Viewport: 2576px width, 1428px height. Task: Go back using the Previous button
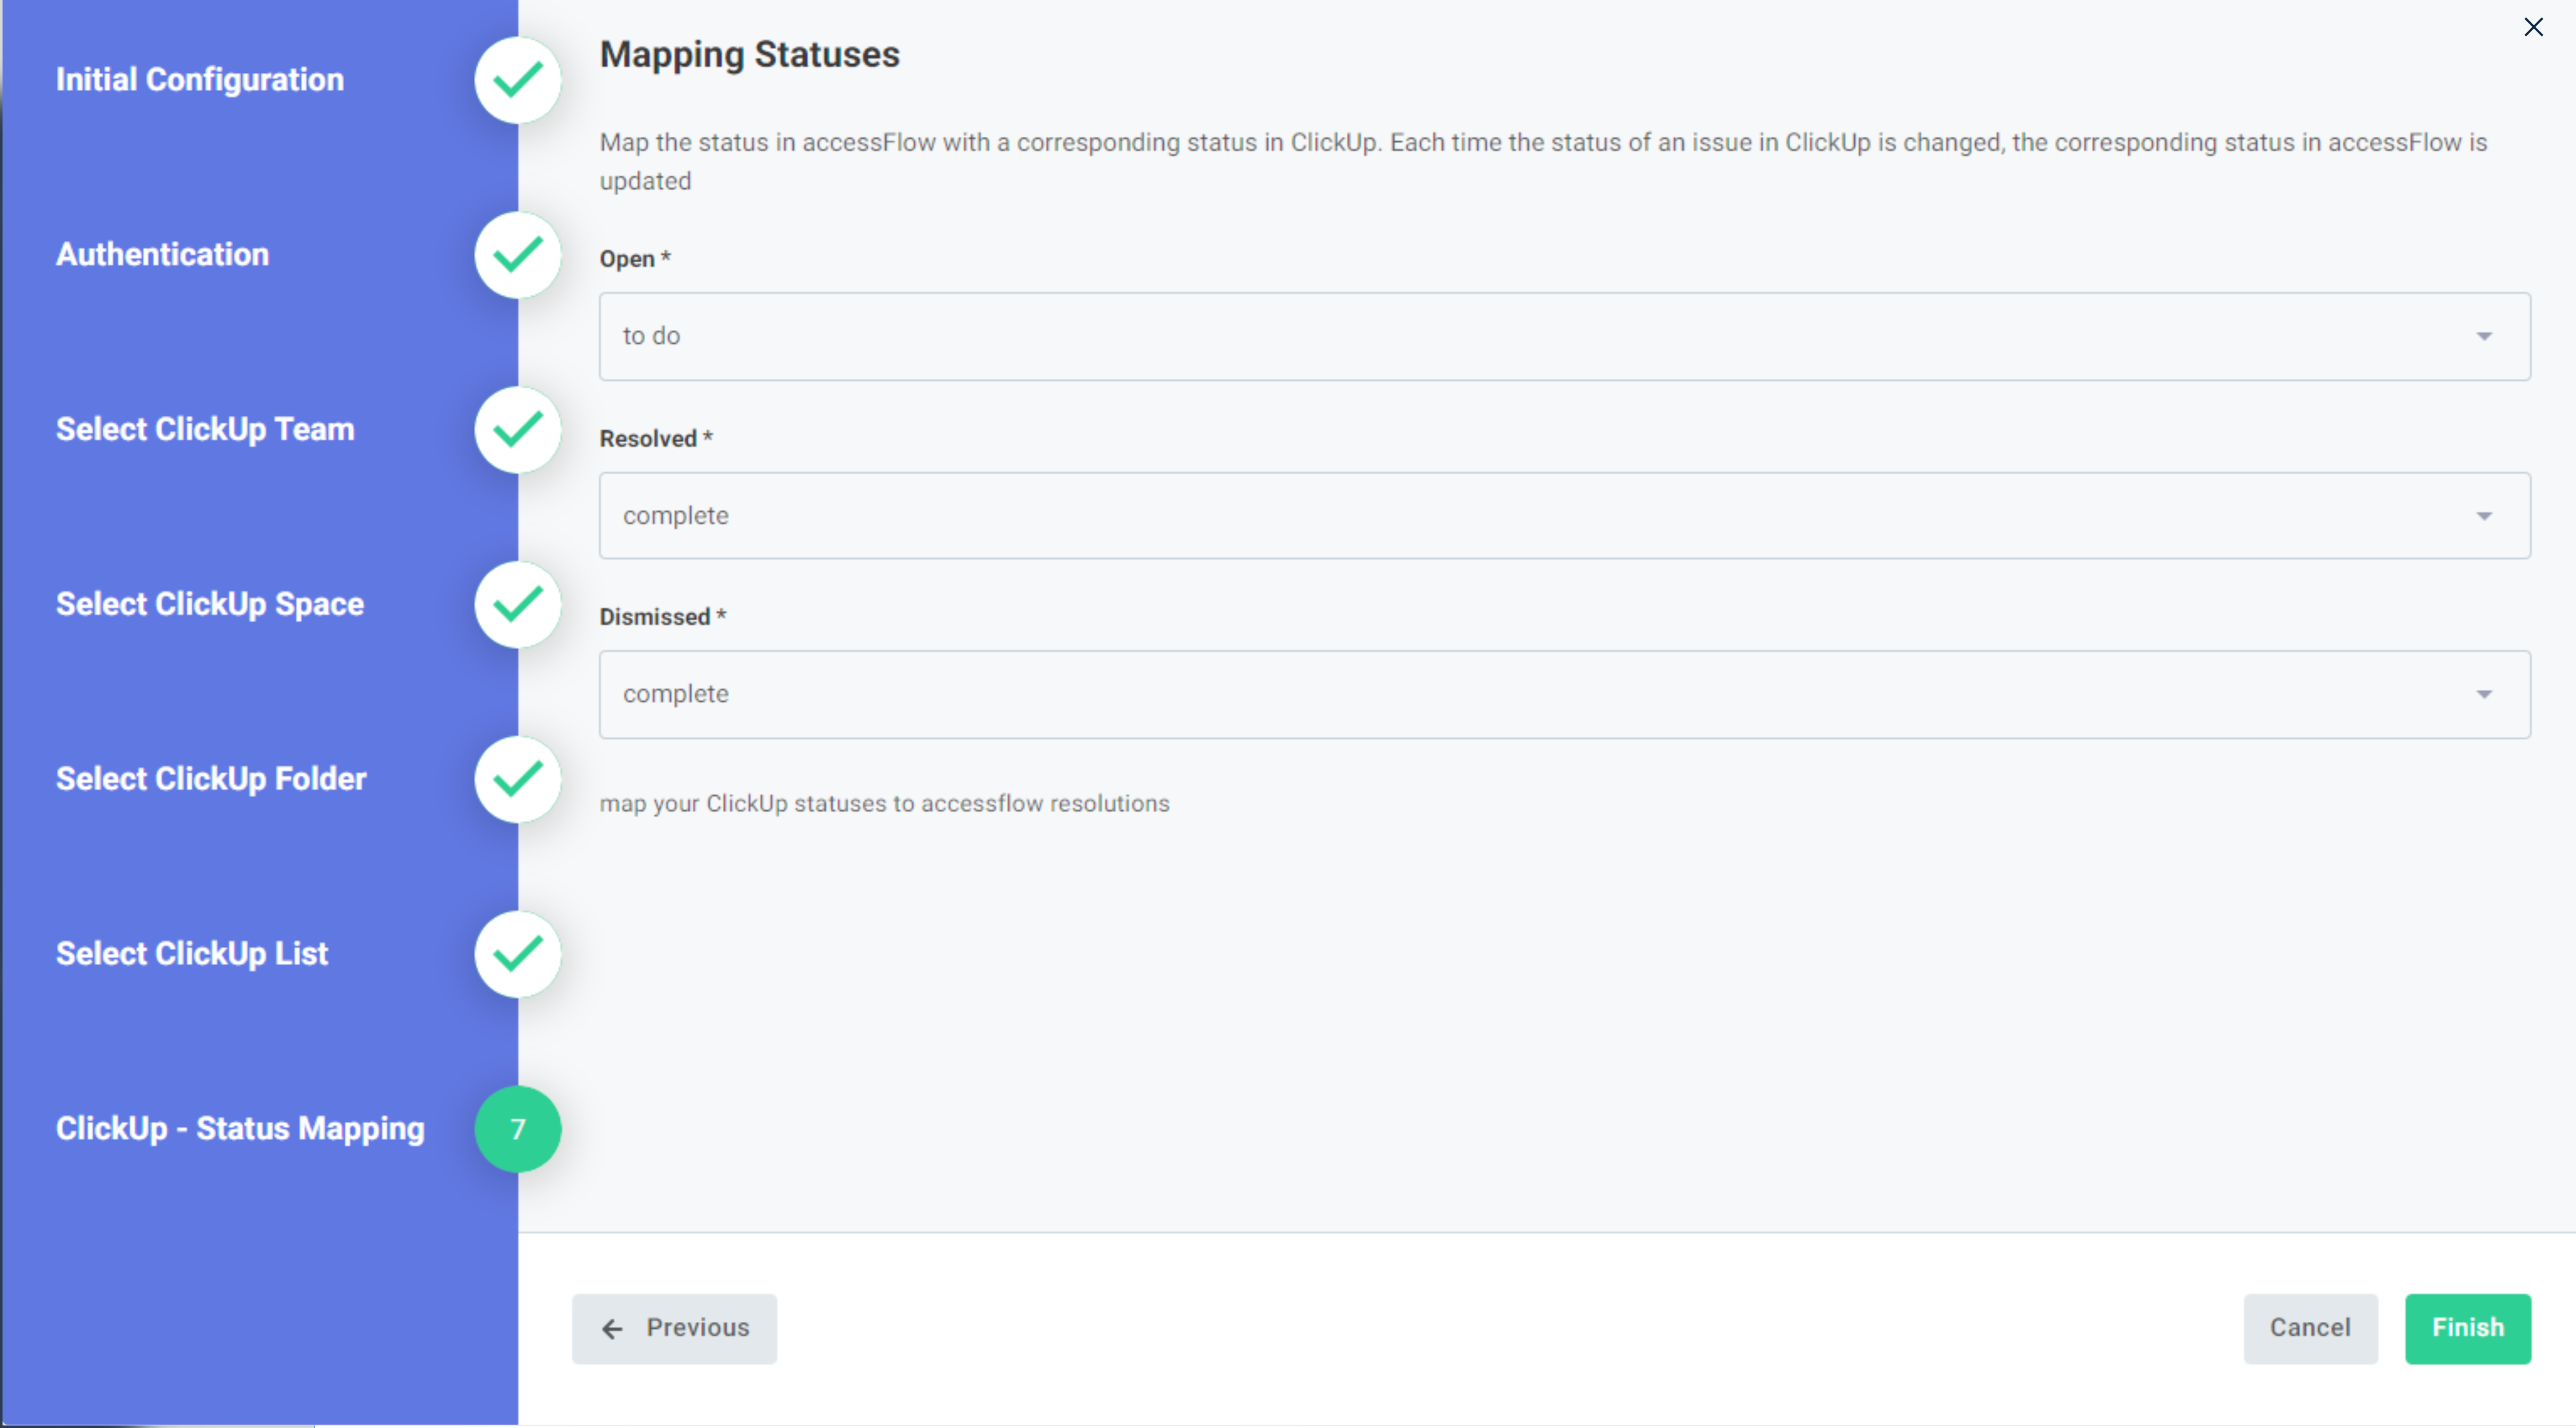click(674, 1328)
